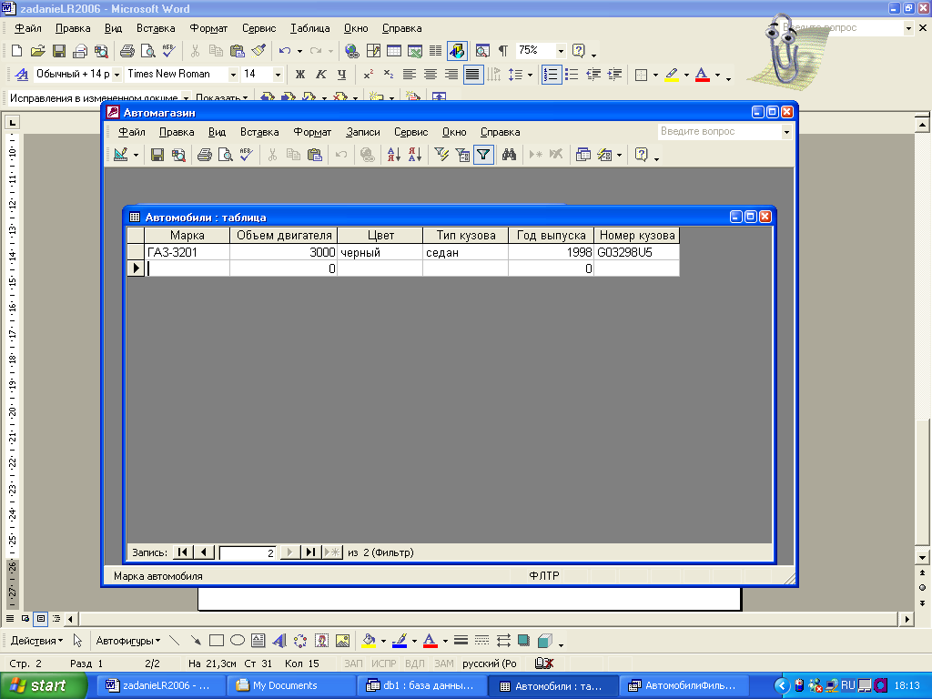The height and width of the screenshot is (699, 932).
Task: Click cell 'ГАЗ-3201'
Action: tap(187, 252)
